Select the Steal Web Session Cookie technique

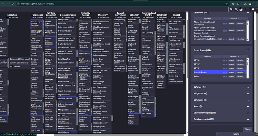tap(84, 119)
